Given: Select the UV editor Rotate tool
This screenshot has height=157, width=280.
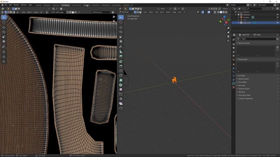Looking at the screenshot, I should [x=4, y=32].
